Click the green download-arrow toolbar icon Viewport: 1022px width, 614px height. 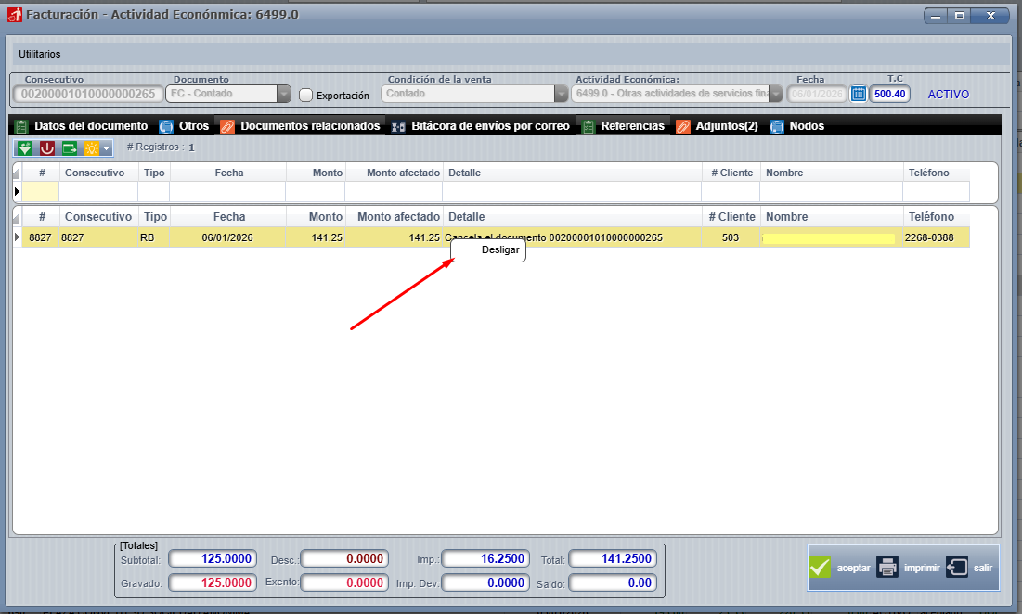tap(24, 148)
